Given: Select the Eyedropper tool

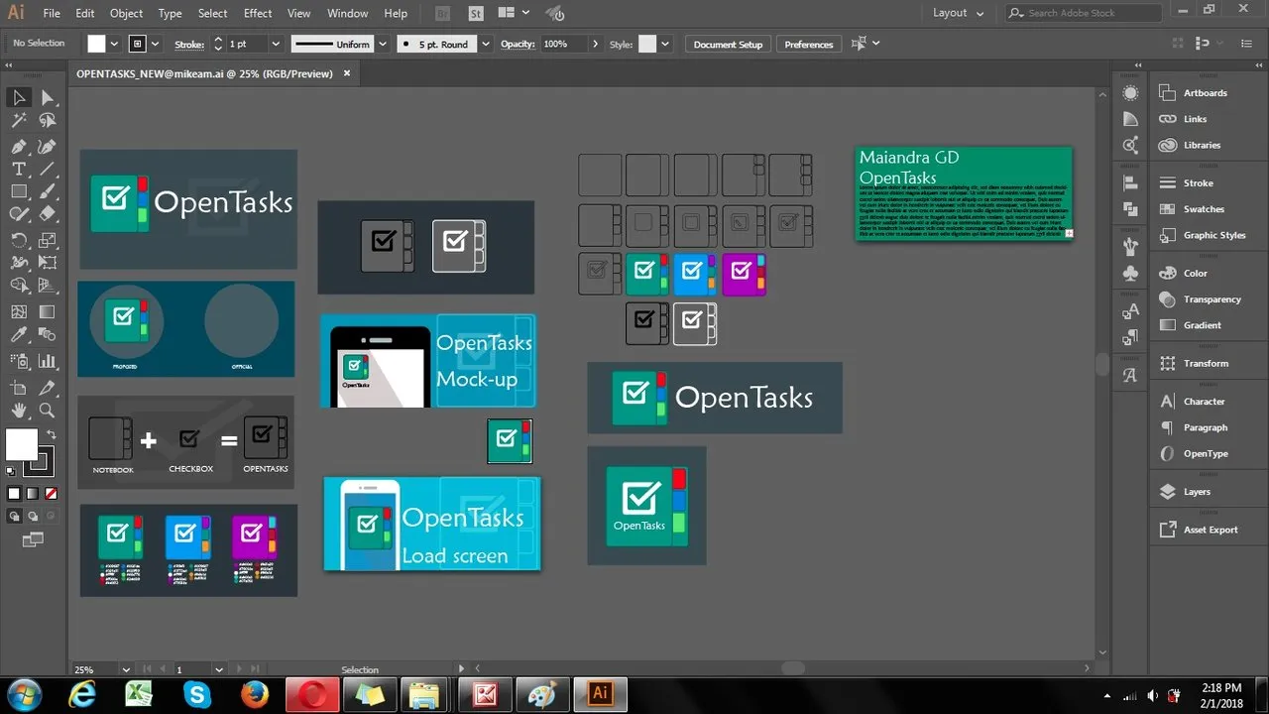Looking at the screenshot, I should (x=18, y=336).
